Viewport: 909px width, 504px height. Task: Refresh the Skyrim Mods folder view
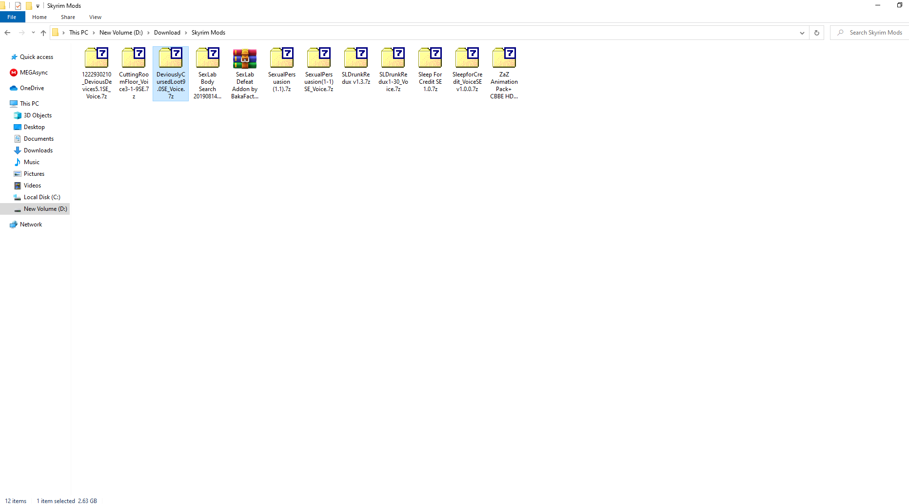click(817, 33)
